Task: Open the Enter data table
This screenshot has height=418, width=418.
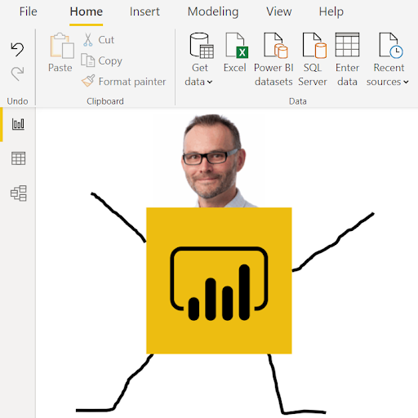Action: pyautogui.click(x=348, y=60)
